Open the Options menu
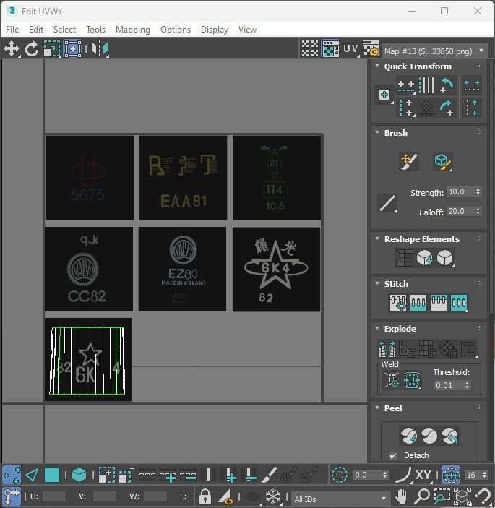 (176, 30)
